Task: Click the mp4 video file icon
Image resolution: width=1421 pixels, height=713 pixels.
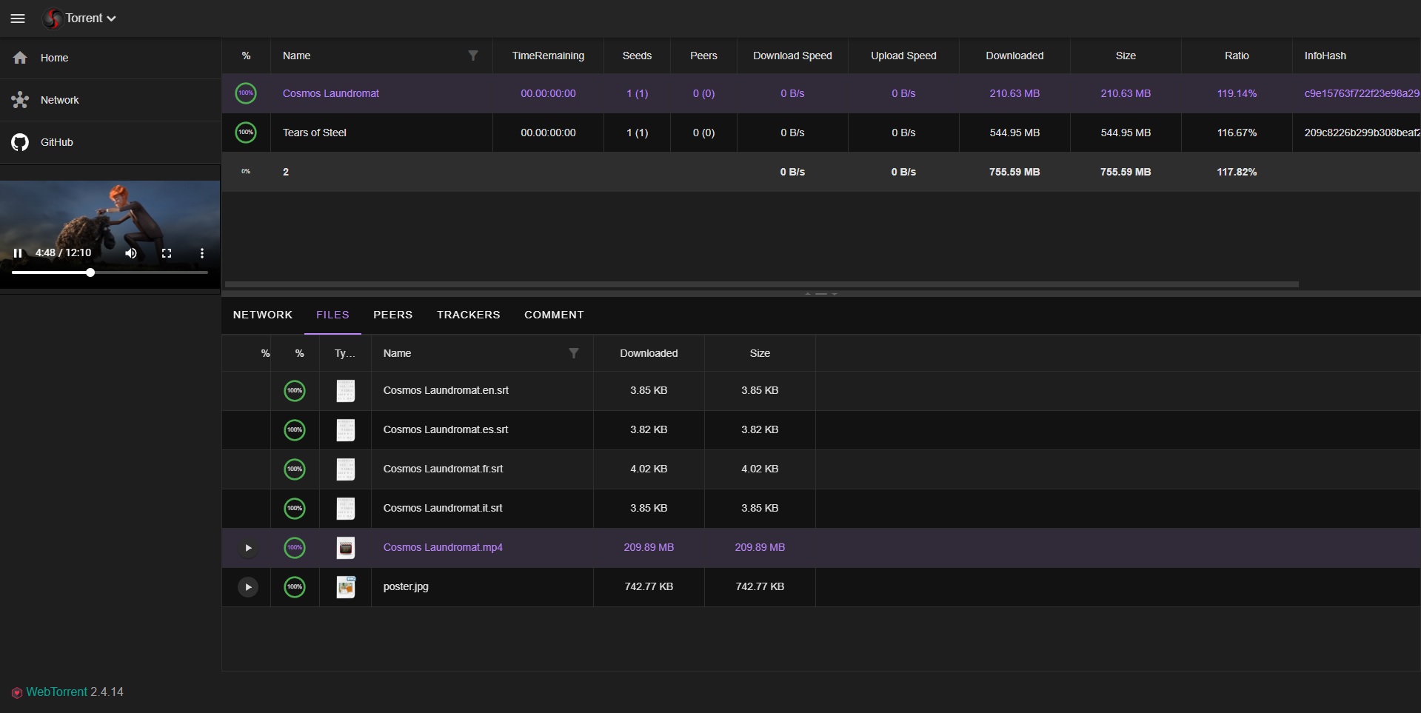Action: pyautogui.click(x=346, y=547)
